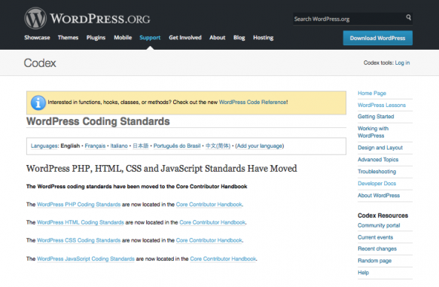Open Advanced Topics sidebar link
The width and height of the screenshot is (439, 287).
[378, 160]
